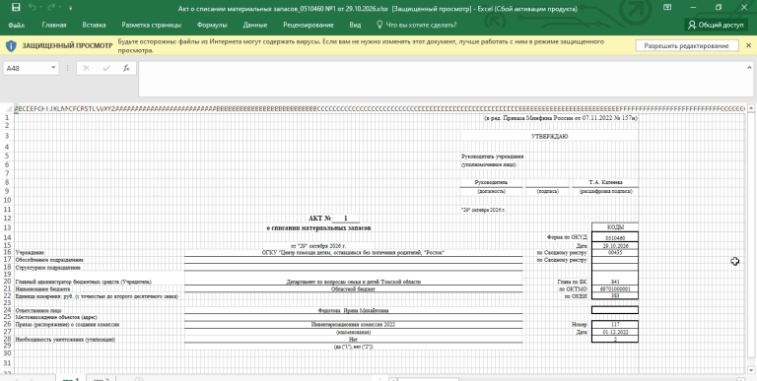Open the Данные ribbon tab

point(255,25)
